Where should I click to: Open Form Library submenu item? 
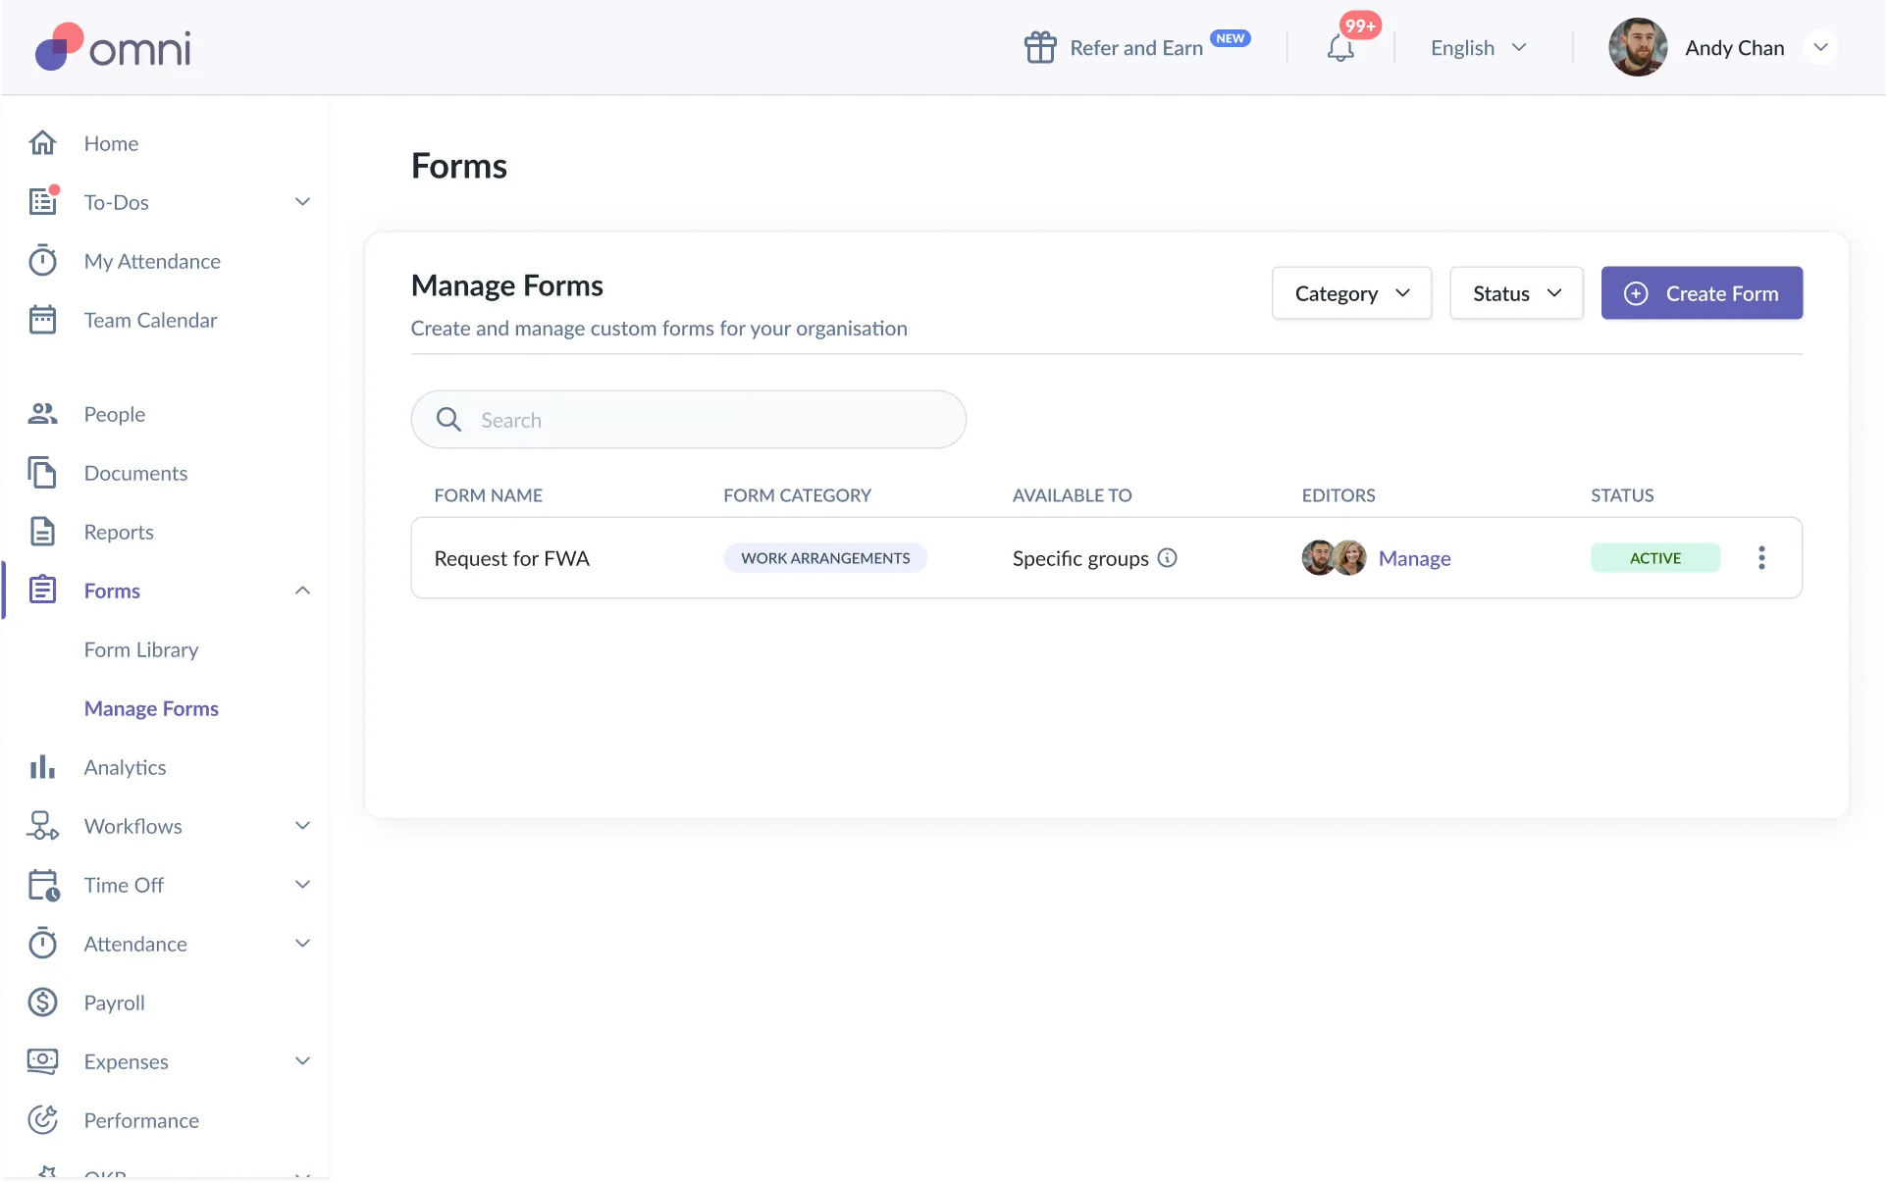pyautogui.click(x=141, y=649)
